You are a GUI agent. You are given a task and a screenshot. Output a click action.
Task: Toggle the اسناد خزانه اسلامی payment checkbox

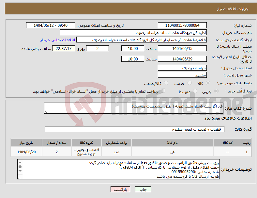click(x=163, y=91)
